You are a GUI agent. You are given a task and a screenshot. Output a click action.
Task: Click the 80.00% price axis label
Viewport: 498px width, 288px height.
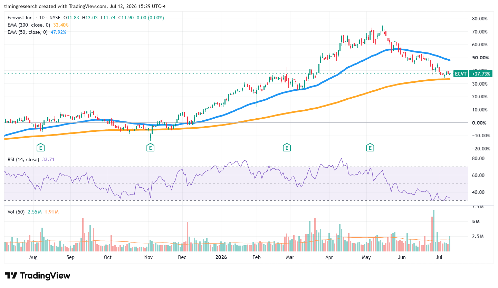coord(480,19)
